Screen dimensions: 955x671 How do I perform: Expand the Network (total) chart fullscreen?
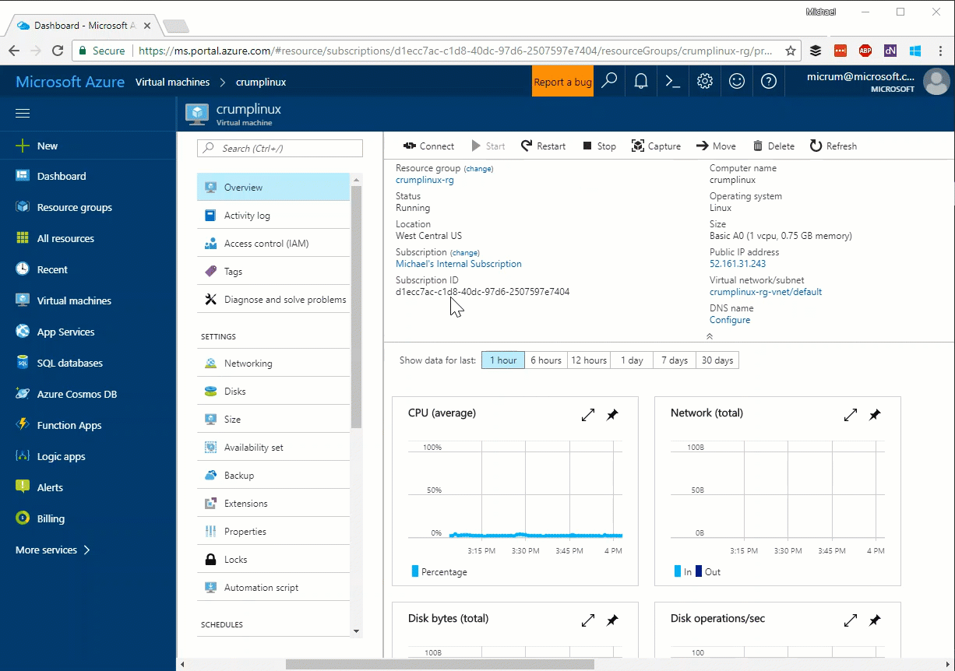click(851, 415)
